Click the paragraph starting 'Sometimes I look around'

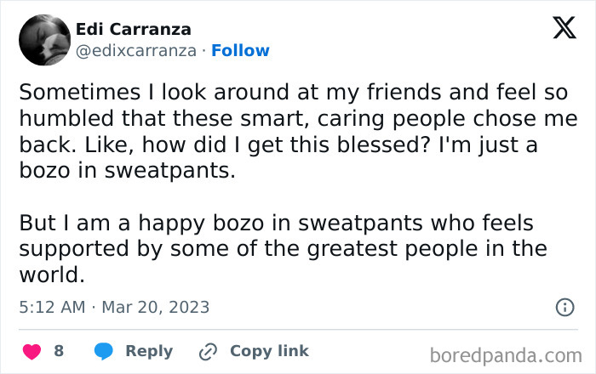pyautogui.click(x=298, y=131)
